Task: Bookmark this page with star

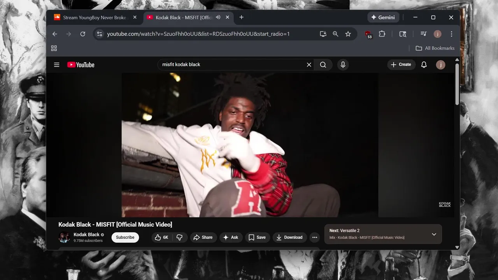Action: (348, 34)
